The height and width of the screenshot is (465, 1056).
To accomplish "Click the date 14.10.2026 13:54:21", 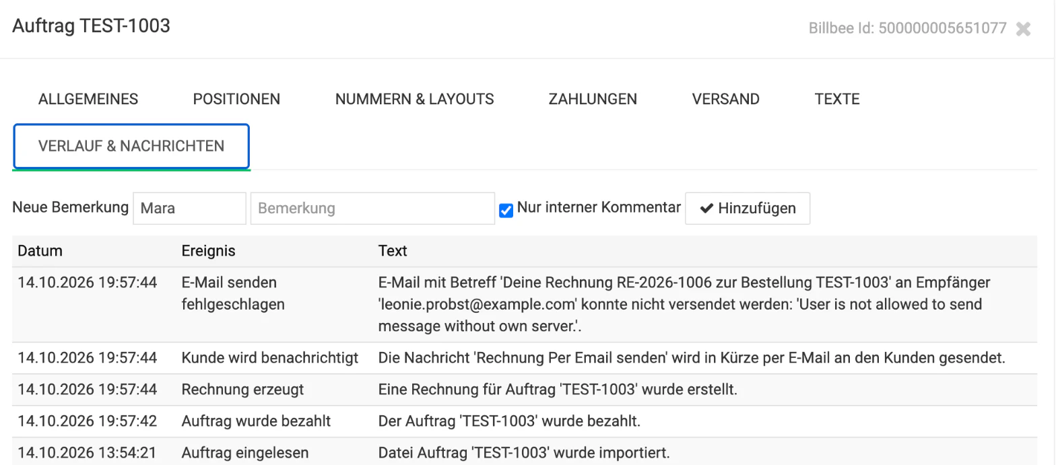I will point(88,453).
